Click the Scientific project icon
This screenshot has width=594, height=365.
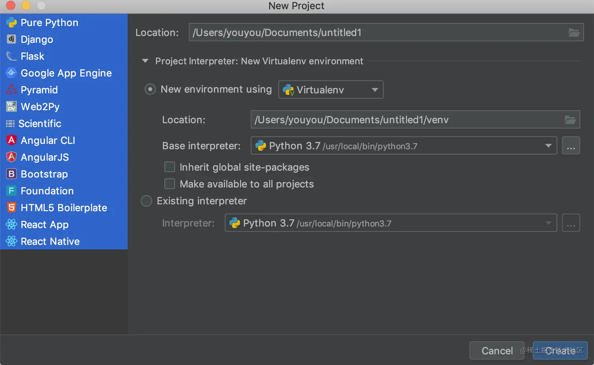(10, 124)
